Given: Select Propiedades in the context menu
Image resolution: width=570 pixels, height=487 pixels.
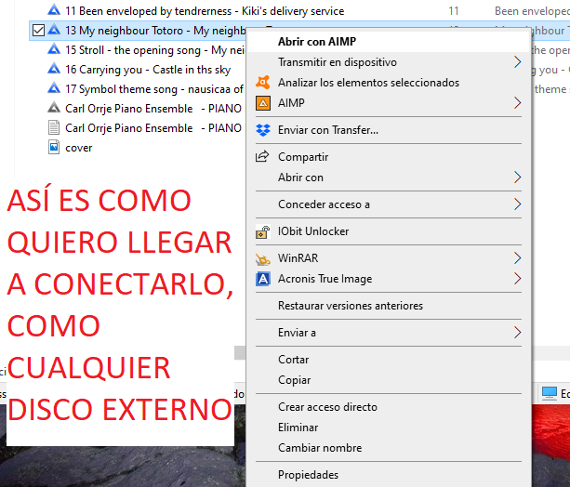Looking at the screenshot, I should [308, 475].
